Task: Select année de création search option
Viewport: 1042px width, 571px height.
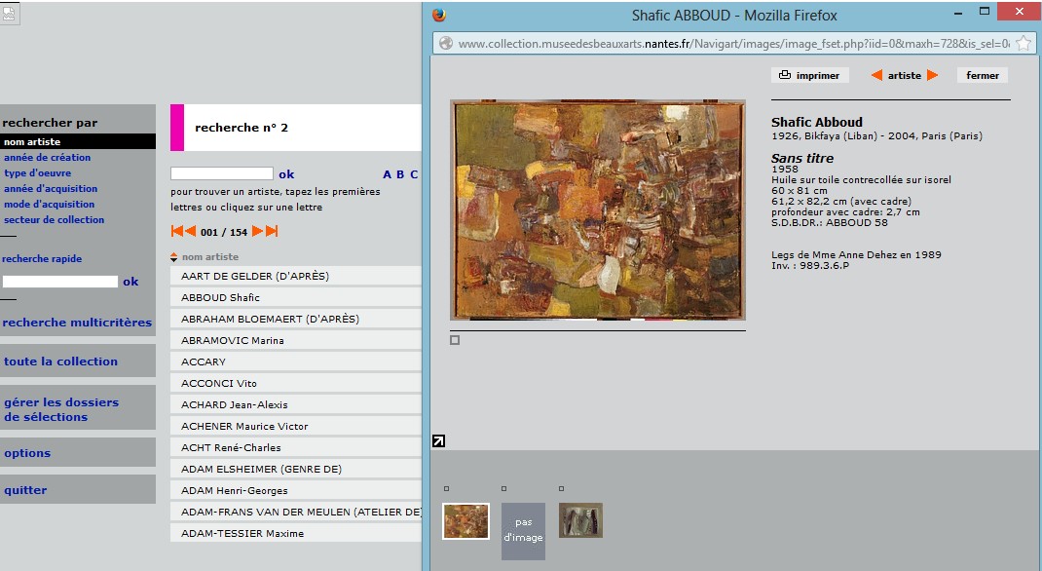Action: pyautogui.click(x=48, y=157)
